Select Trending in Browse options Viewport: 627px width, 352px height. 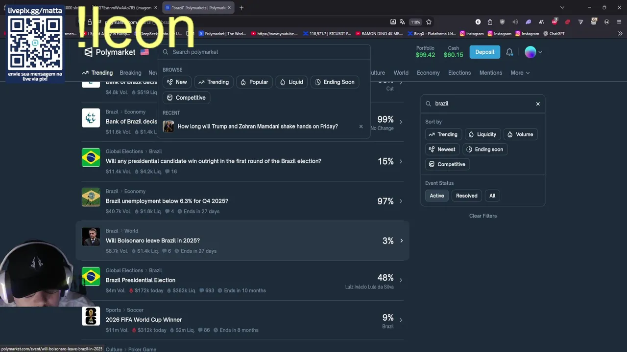click(x=214, y=82)
